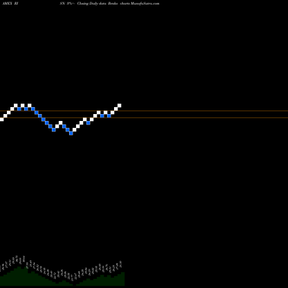
Task: Select the lowest blue Renko brick
Action: point(71,133)
